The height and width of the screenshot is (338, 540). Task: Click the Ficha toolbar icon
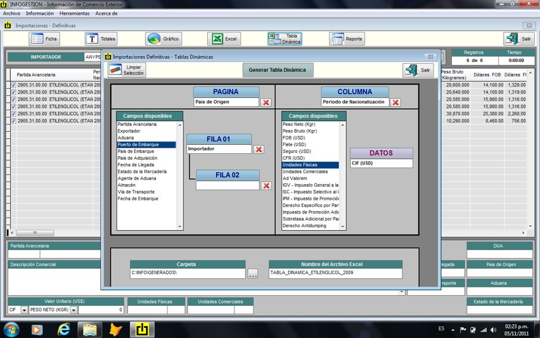pyautogui.click(x=45, y=39)
